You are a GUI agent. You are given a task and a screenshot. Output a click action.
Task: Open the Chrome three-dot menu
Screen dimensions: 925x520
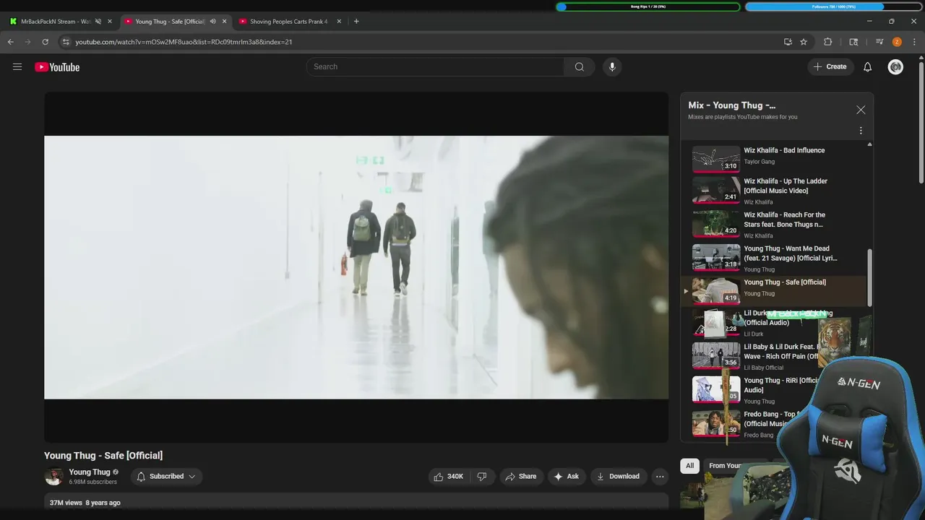[914, 42]
